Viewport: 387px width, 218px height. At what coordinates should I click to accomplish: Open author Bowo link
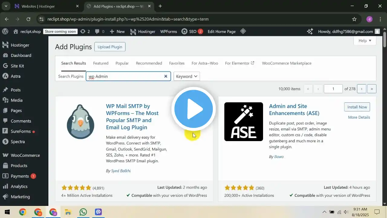[279, 157]
